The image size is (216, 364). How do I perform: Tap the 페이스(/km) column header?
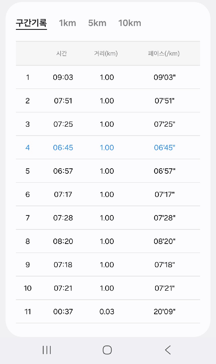point(164,53)
